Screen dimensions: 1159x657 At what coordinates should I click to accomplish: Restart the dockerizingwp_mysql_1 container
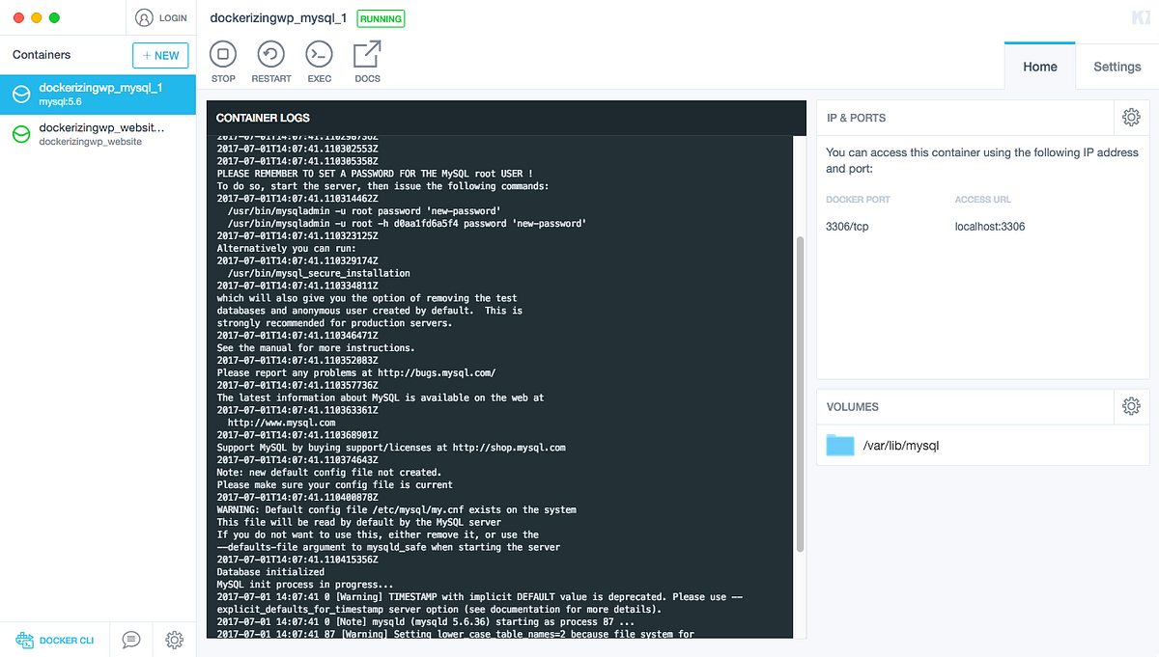[x=270, y=60]
